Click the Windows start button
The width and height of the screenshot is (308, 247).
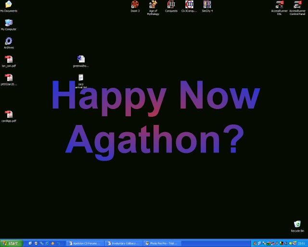(x=12, y=244)
